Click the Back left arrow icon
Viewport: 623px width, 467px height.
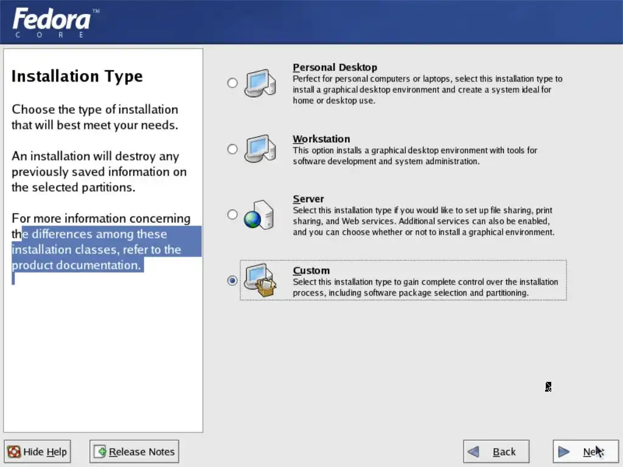(473, 452)
